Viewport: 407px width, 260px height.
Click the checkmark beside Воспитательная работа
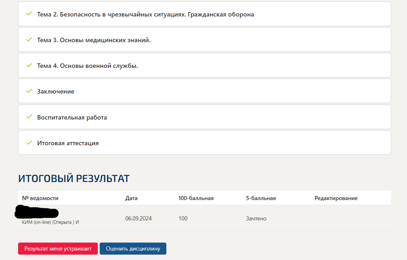coord(29,117)
